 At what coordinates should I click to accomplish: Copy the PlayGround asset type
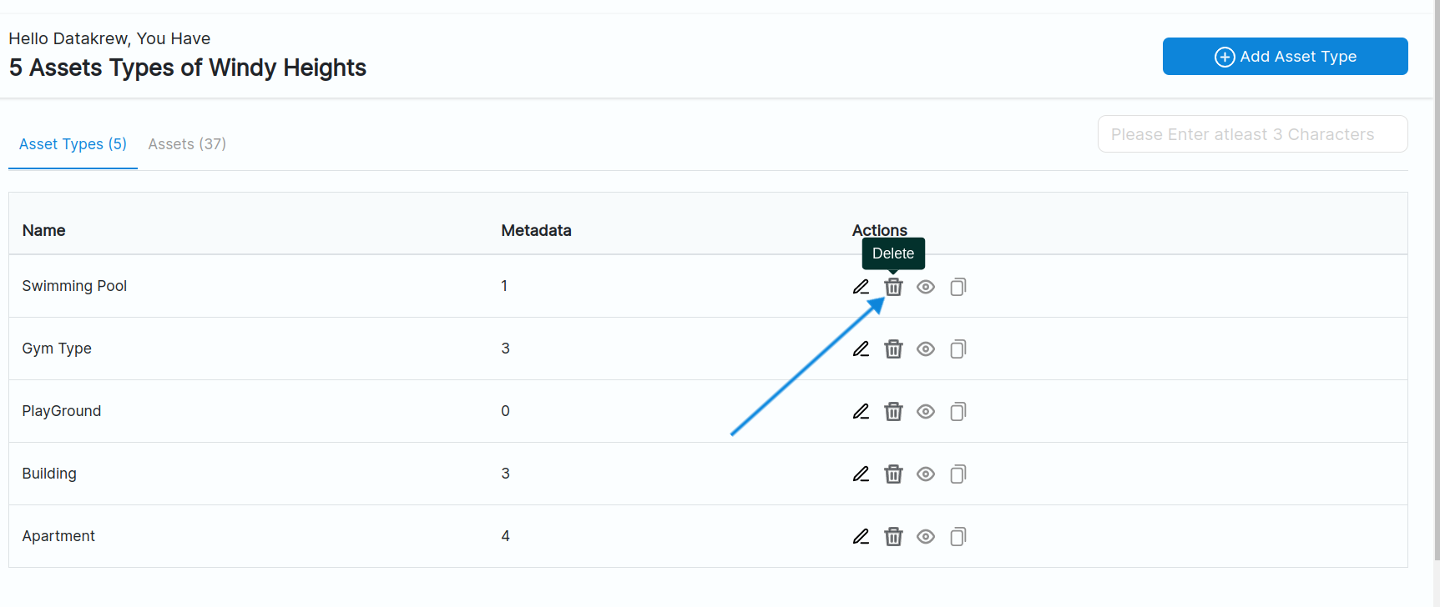coord(958,412)
